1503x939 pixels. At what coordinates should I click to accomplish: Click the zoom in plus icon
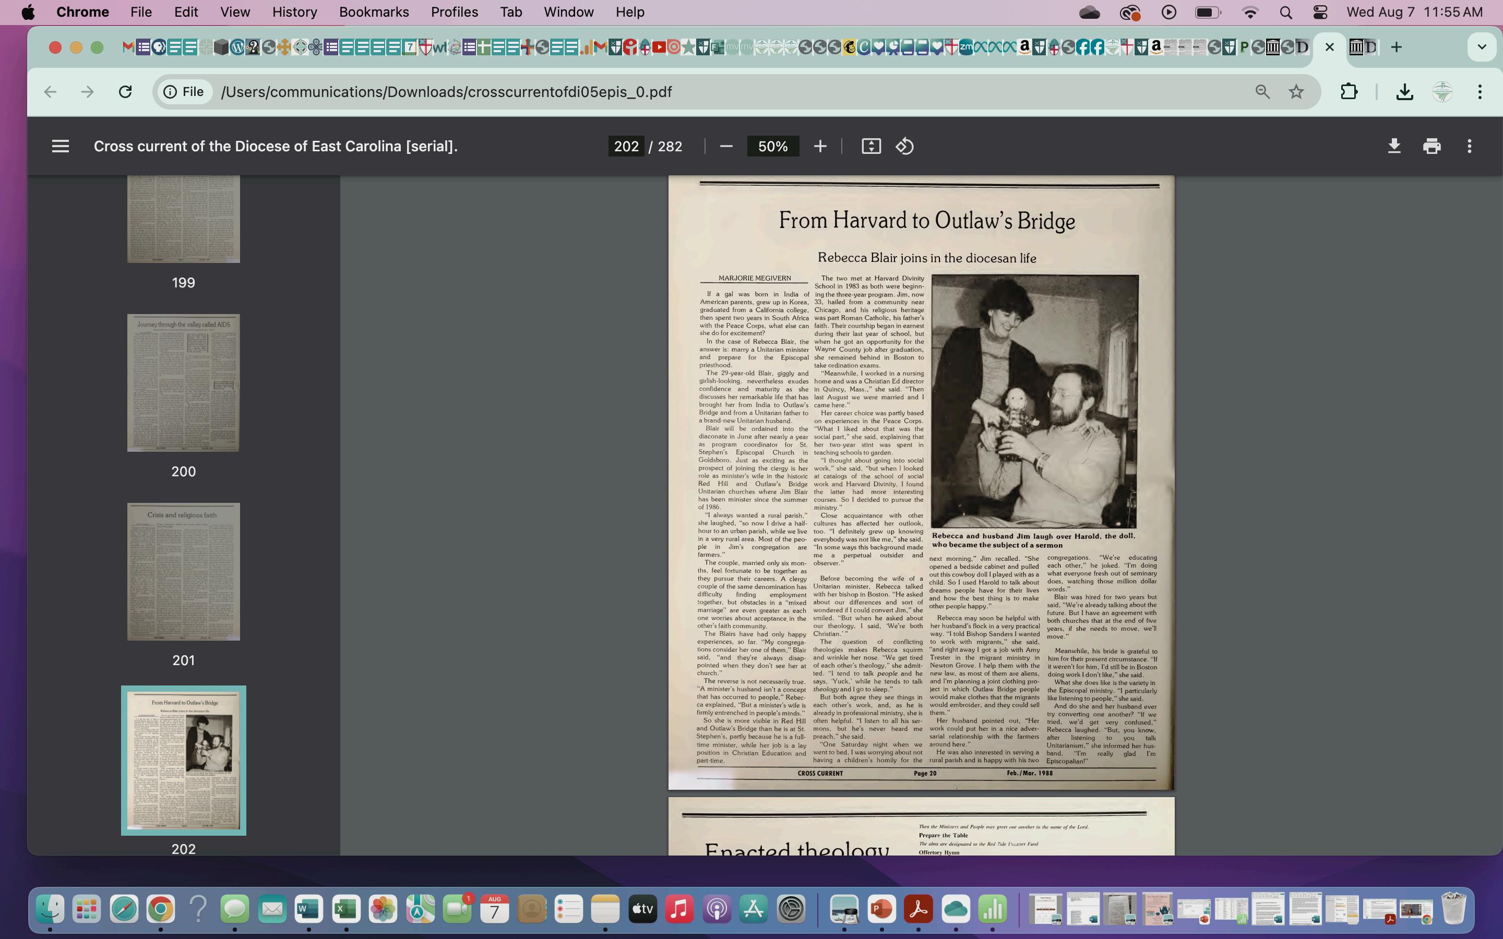click(x=820, y=147)
